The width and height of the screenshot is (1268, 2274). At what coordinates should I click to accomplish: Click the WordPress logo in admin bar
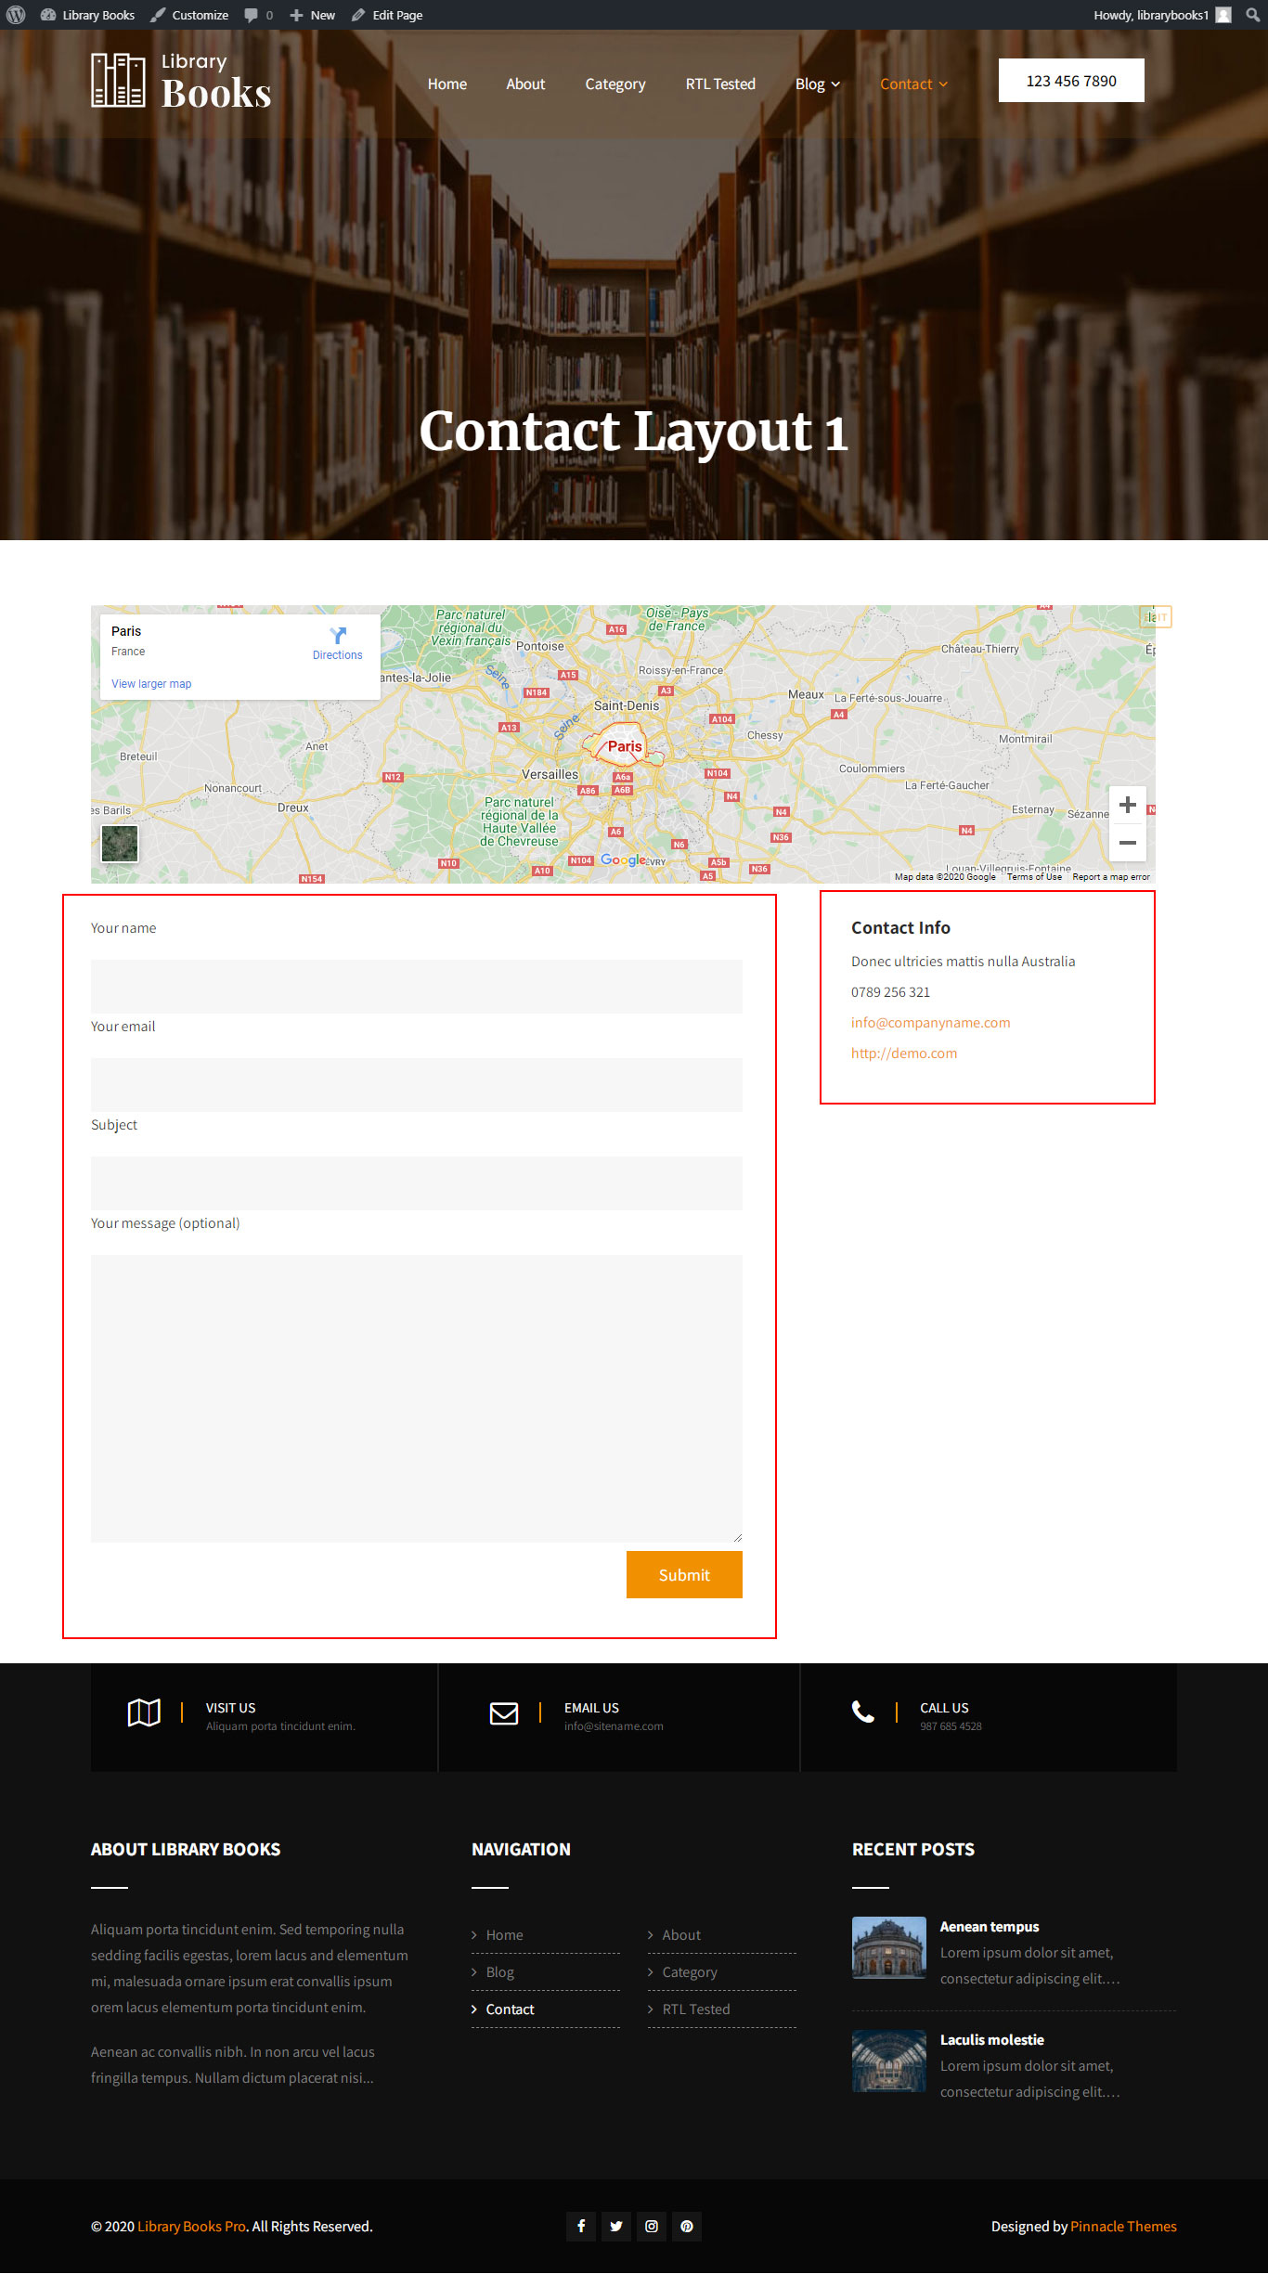16,15
